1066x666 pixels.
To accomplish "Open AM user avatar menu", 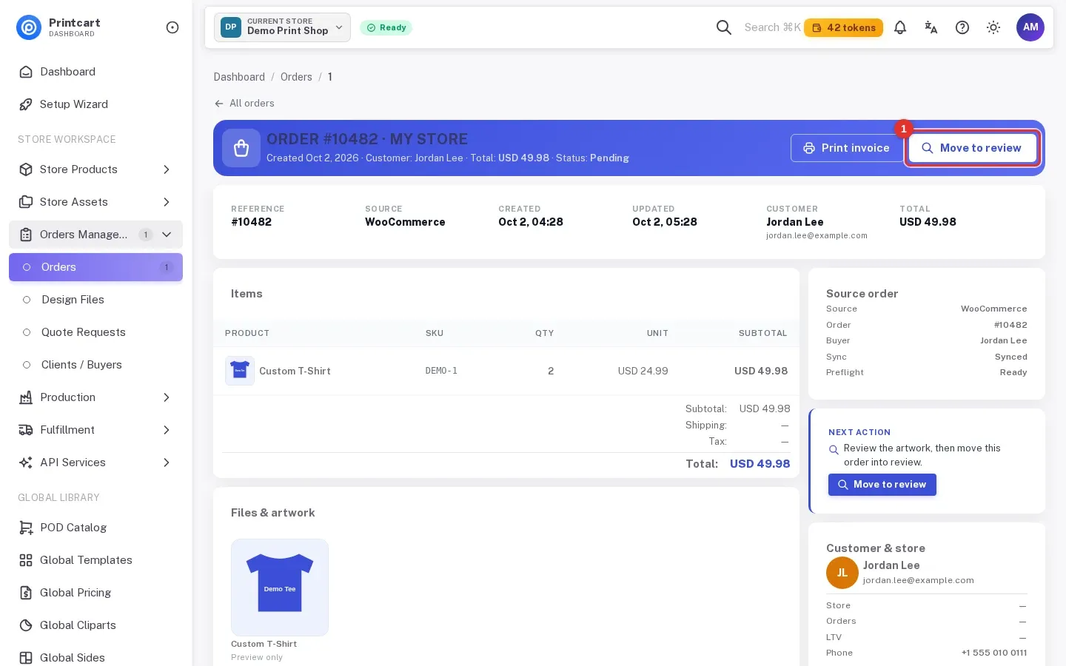I will coord(1030,27).
